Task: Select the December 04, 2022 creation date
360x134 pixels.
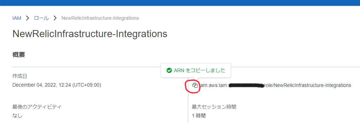Action: [57, 85]
